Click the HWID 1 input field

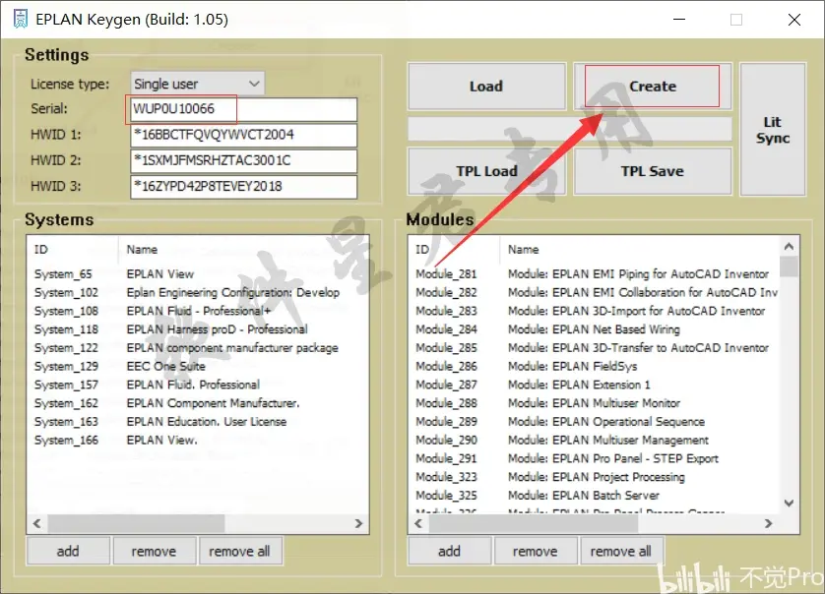point(243,135)
